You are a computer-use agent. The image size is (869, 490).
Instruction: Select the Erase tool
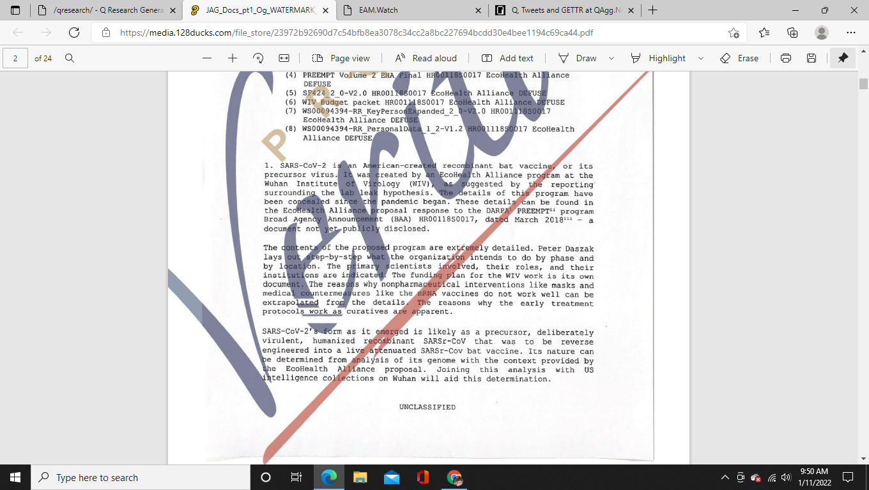tap(739, 58)
